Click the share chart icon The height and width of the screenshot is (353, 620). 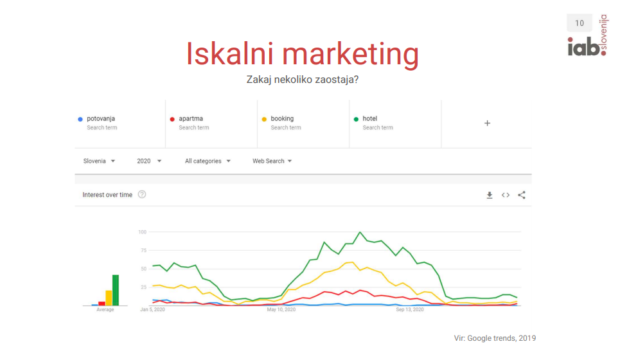click(522, 195)
